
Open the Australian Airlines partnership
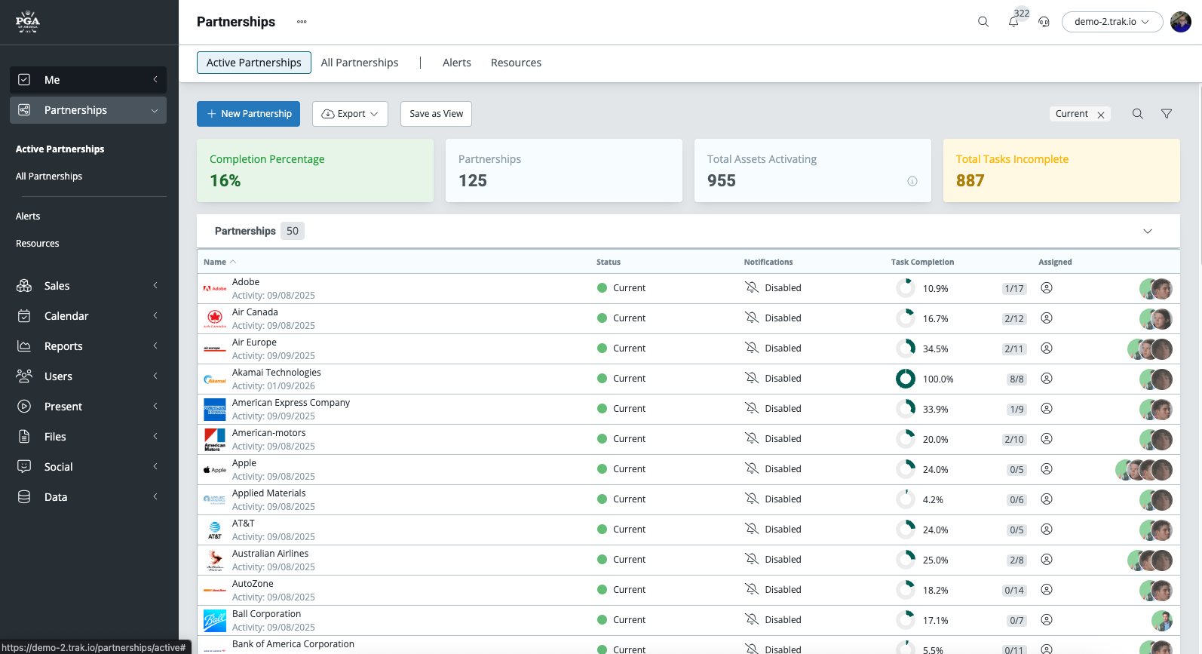tap(271, 554)
